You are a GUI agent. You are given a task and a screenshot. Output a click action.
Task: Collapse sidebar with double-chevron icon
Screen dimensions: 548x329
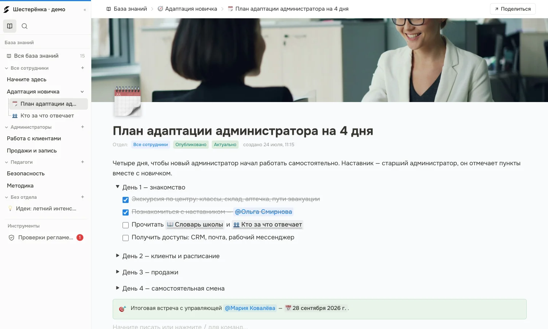84,10
